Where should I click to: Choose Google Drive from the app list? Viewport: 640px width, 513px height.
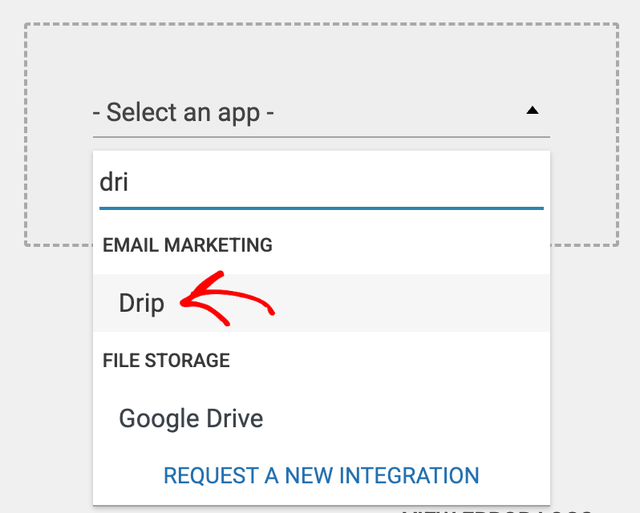[322, 418]
